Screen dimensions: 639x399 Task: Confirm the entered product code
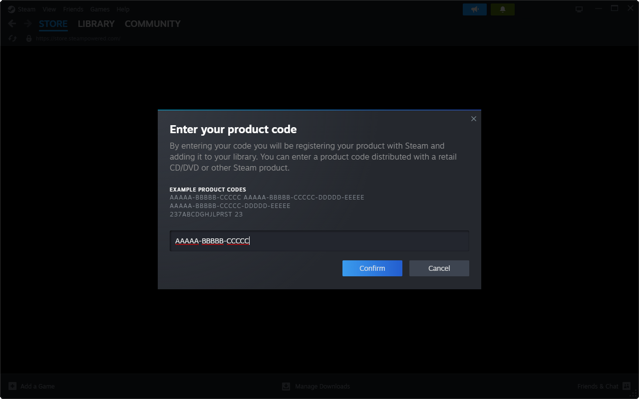372,268
